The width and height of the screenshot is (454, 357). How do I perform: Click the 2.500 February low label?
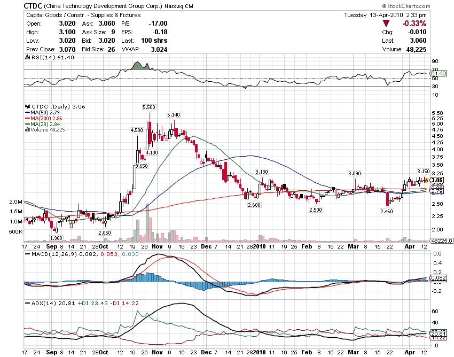[x=315, y=209]
